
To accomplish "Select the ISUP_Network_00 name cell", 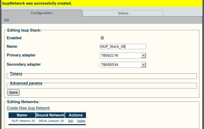I will click(22, 121).
